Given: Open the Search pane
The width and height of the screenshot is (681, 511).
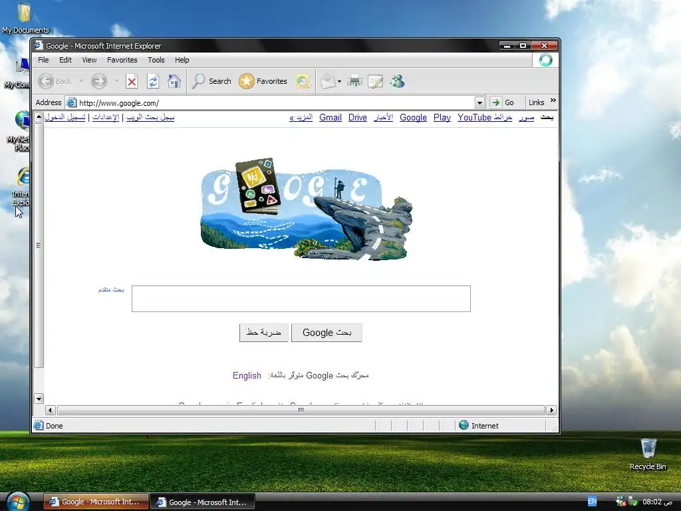Looking at the screenshot, I should [211, 81].
